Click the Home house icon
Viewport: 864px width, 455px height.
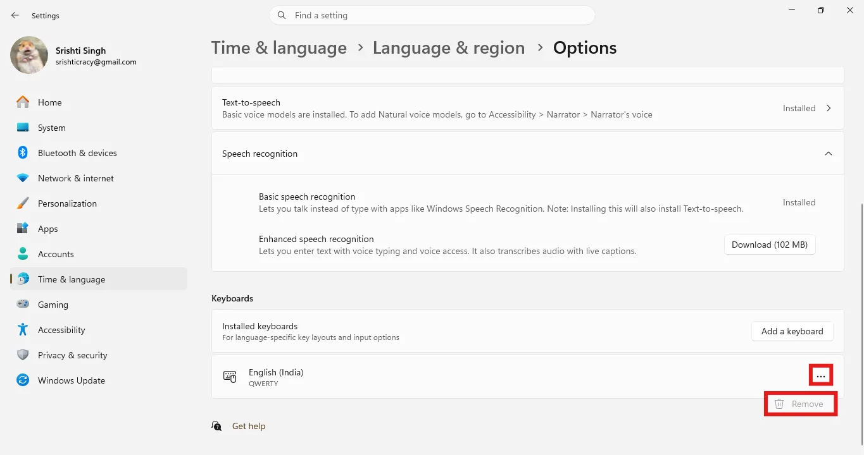23,102
